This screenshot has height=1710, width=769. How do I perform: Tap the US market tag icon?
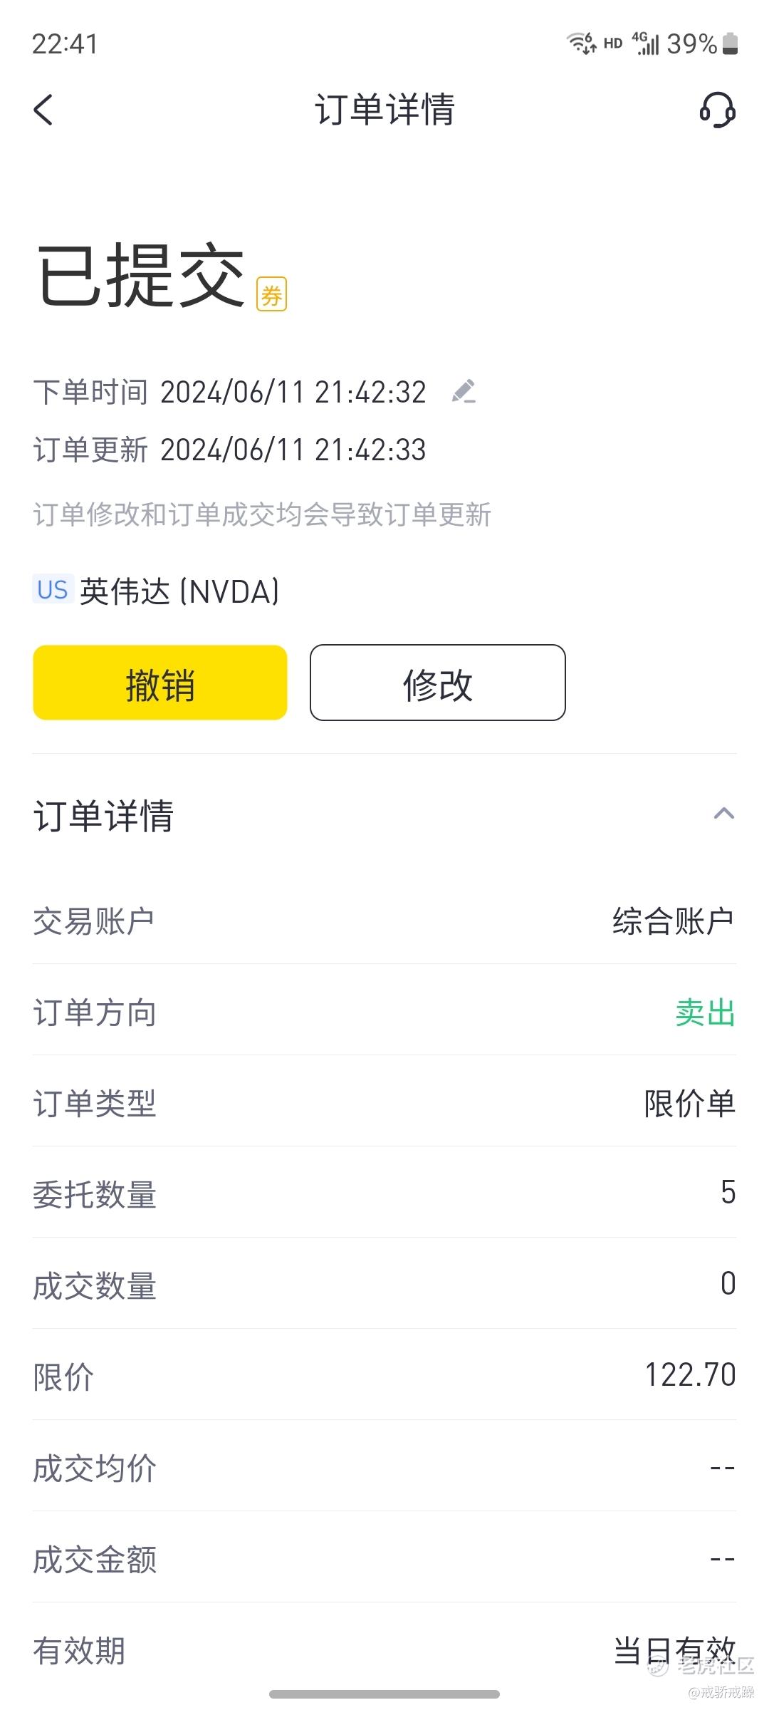coord(53,590)
